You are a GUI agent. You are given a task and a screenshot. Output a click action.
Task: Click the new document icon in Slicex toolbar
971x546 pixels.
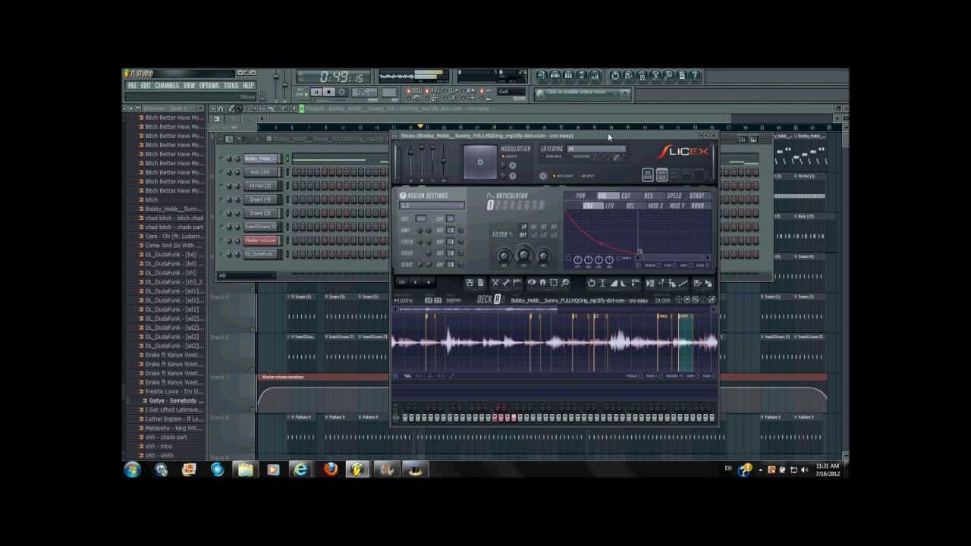[481, 283]
